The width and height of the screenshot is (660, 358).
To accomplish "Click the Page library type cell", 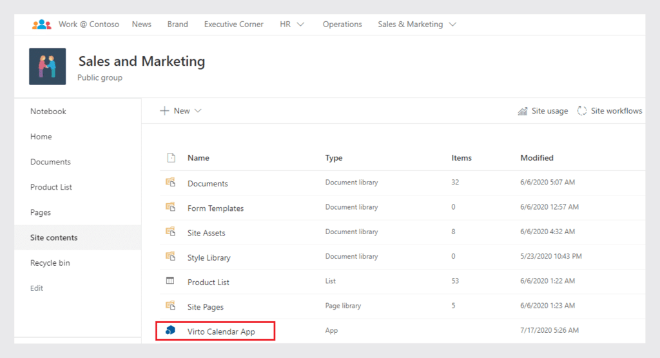I will [343, 306].
